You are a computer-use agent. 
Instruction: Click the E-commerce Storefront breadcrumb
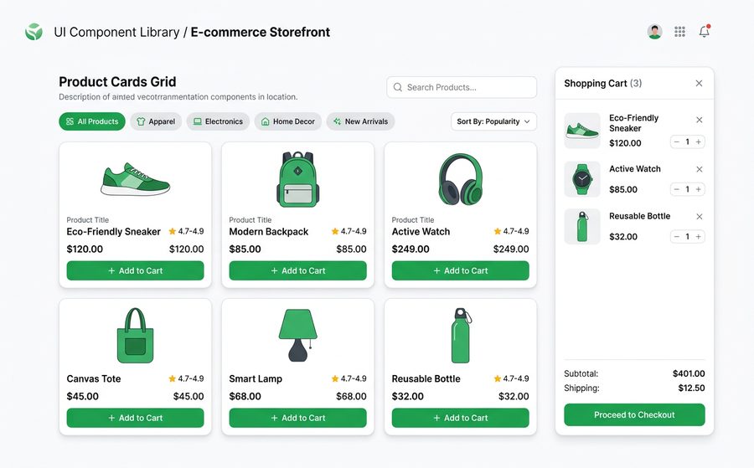pyautogui.click(x=261, y=32)
